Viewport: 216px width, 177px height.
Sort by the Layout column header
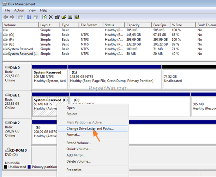[x=49, y=25]
